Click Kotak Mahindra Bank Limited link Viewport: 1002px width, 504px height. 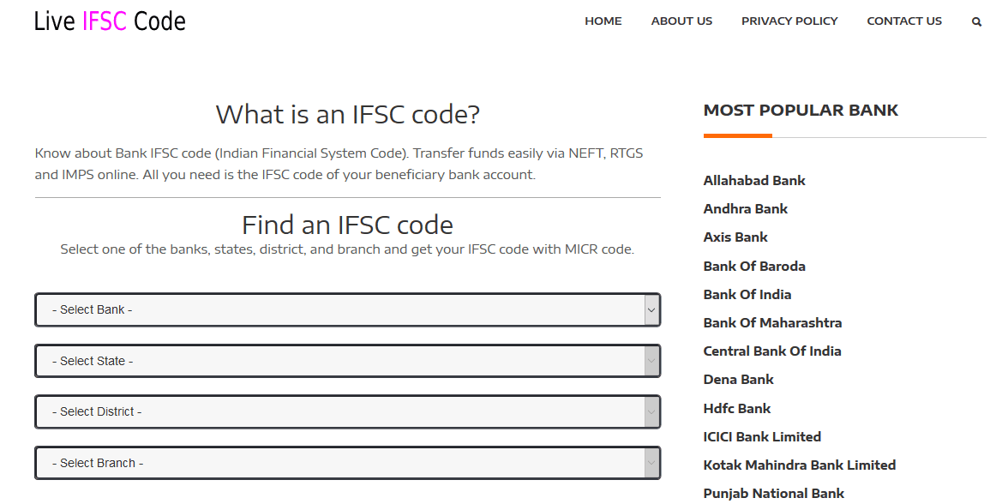tap(799, 465)
